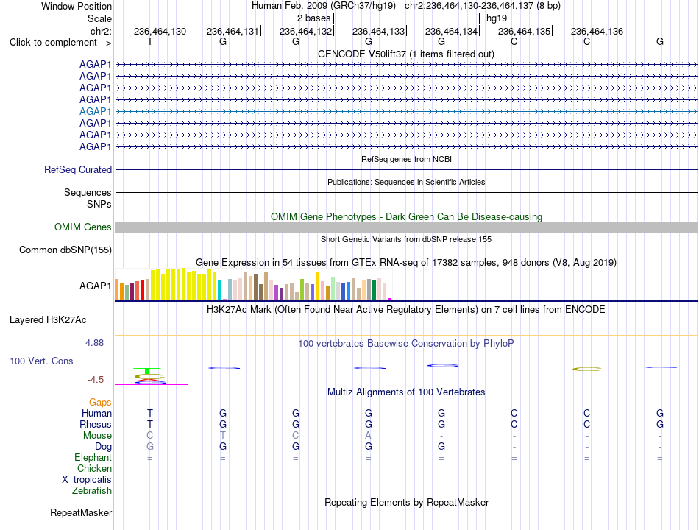Select the OMIM Genes track label
This screenshot has height=530, width=699.
(82, 227)
